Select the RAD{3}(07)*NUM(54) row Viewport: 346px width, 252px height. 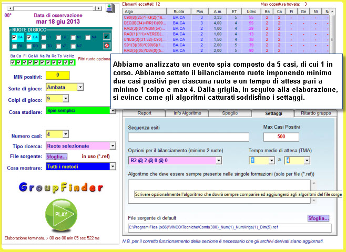(x=226, y=28)
